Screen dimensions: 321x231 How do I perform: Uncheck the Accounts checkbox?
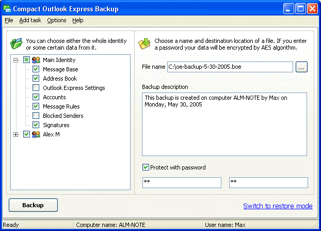[x=36, y=97]
